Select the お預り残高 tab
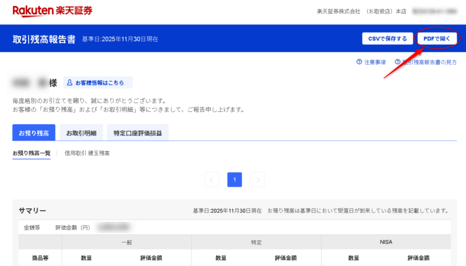466x266 pixels. (33, 132)
